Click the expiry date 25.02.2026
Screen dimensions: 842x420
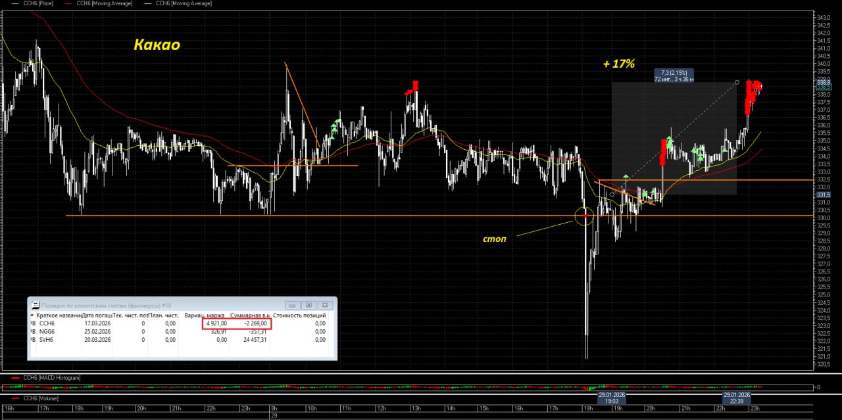[97, 331]
